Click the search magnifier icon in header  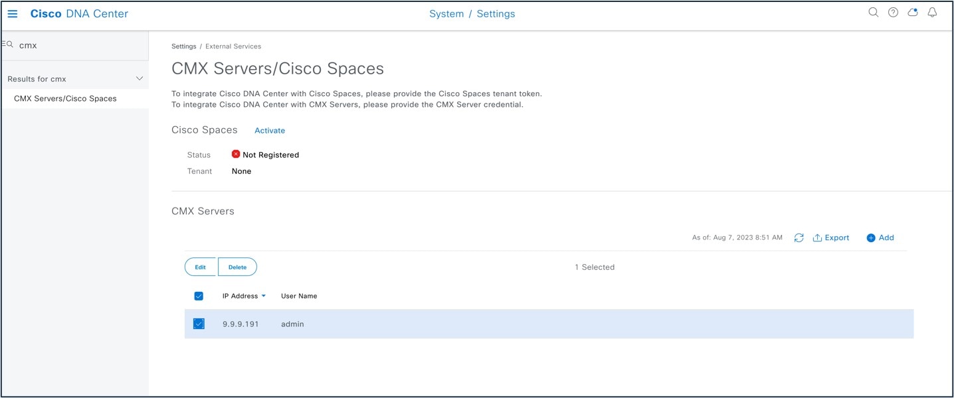[874, 13]
